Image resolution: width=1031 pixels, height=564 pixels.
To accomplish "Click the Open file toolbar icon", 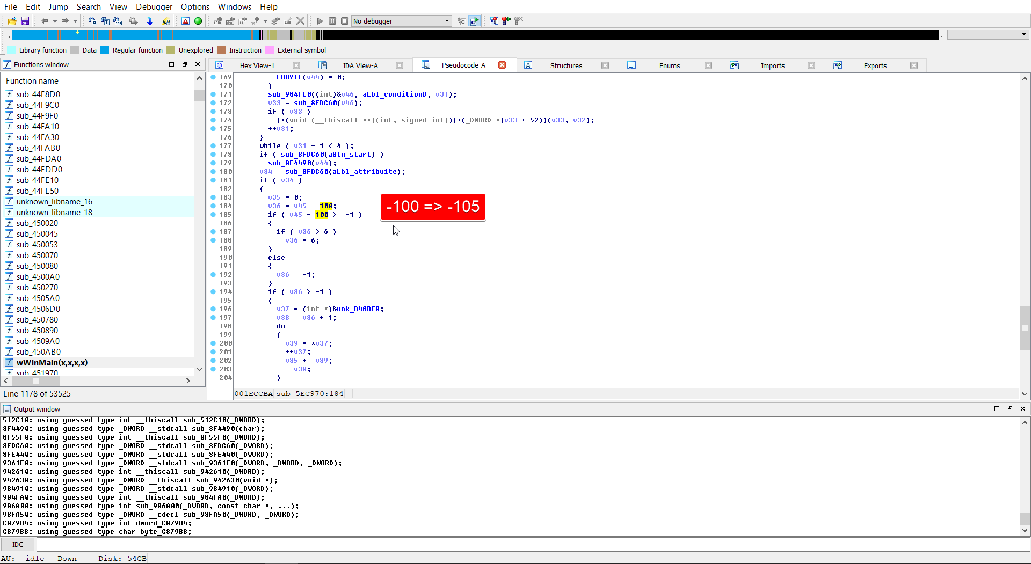I will (x=12, y=21).
